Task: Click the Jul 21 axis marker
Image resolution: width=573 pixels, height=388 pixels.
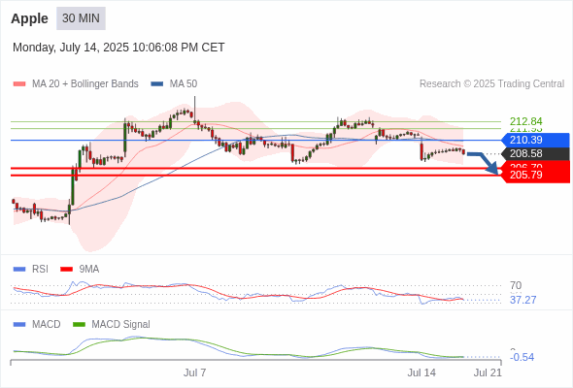Action: pos(488,372)
